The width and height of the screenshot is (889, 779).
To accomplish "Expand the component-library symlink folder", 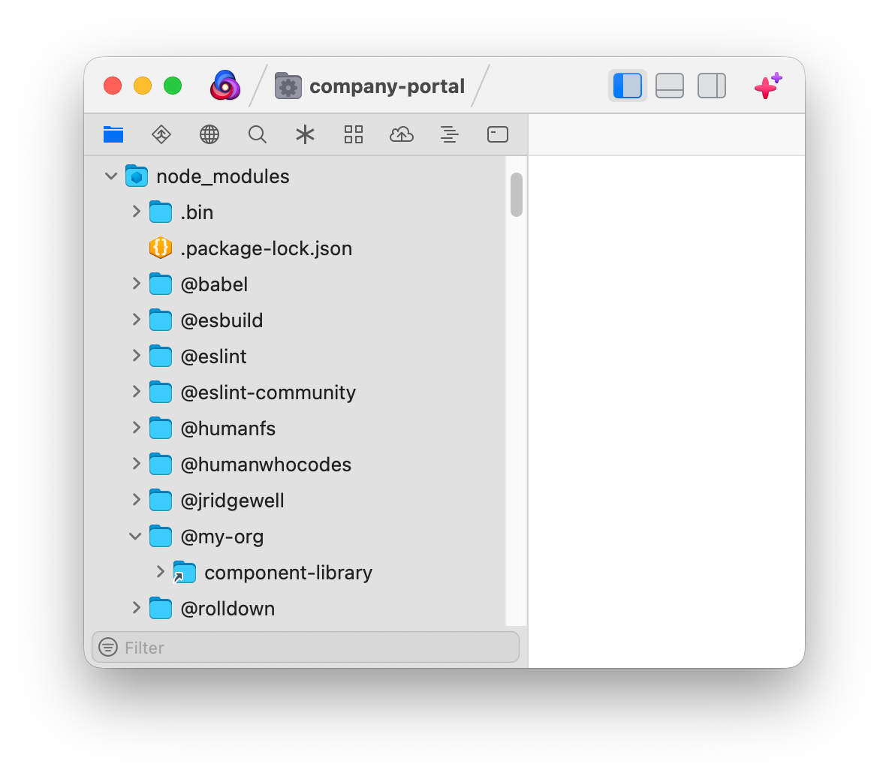I will [160, 572].
